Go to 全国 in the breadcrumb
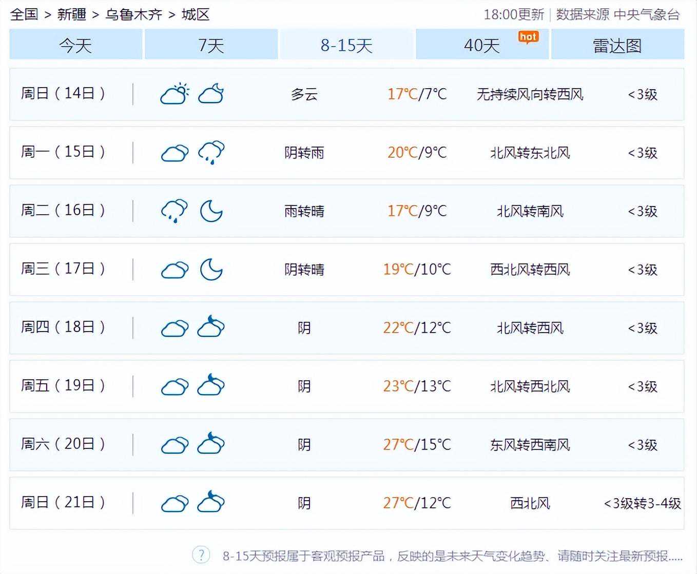This screenshot has height=574, width=697. pos(24,14)
